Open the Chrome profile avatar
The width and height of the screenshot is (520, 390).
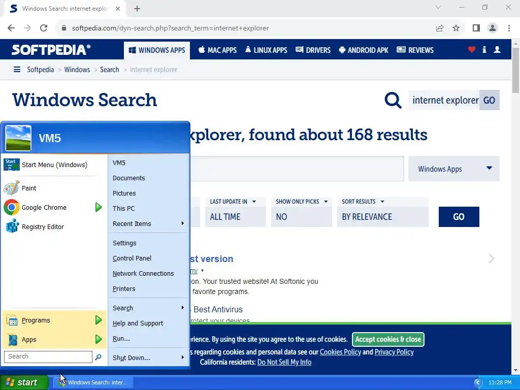coord(493,28)
